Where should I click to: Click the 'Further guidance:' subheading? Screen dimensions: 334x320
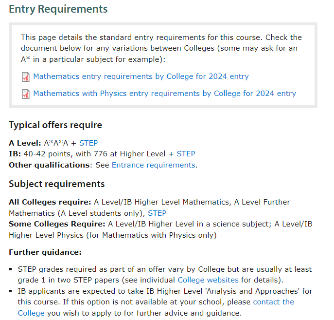(45, 252)
